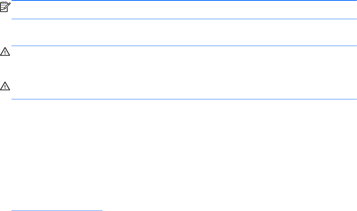This screenshot has height=211, width=357.
Task: Click the blue rule below the note icon
Action: pos(183,19)
